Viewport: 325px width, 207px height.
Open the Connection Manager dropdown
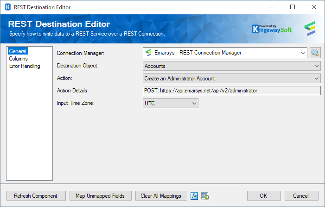tap(303, 53)
